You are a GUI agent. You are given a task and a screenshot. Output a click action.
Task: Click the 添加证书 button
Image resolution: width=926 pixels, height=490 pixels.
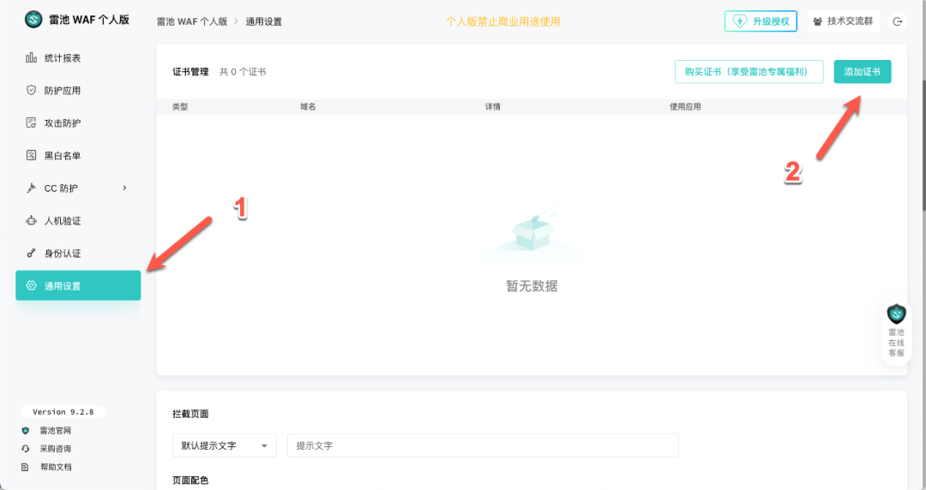coord(863,71)
